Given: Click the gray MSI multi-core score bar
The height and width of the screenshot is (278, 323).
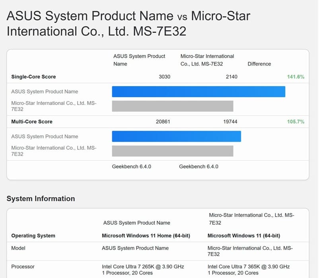Looking at the screenshot, I should pyautogui.click(x=173, y=151).
